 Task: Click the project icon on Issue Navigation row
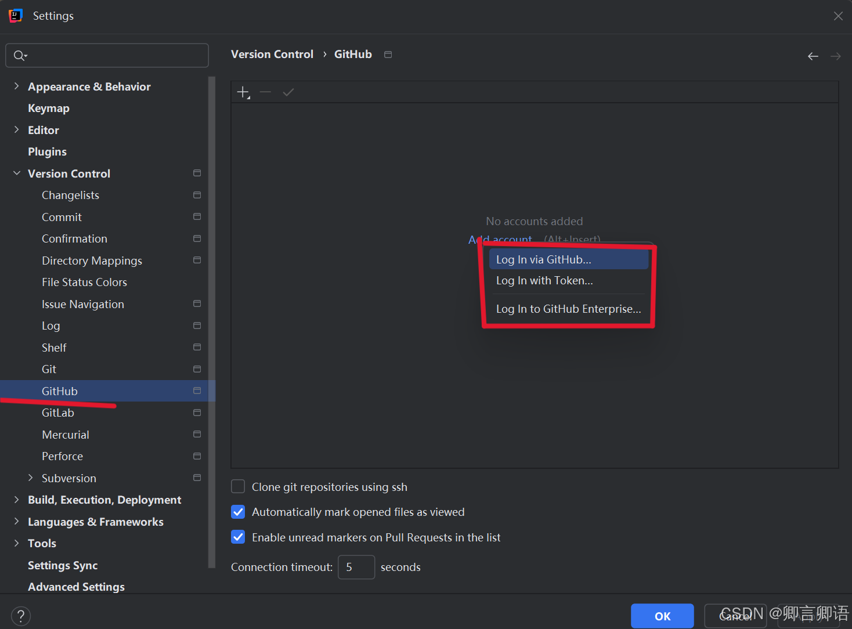197,303
